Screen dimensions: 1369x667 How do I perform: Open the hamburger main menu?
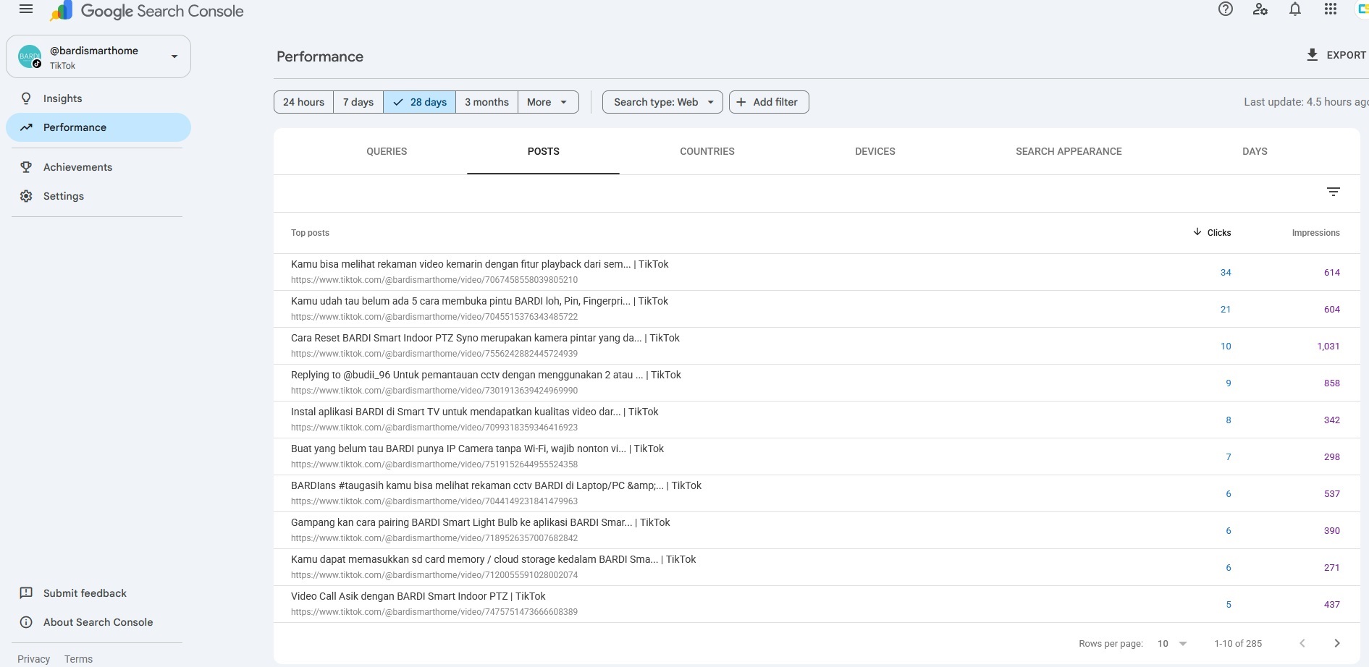point(26,9)
